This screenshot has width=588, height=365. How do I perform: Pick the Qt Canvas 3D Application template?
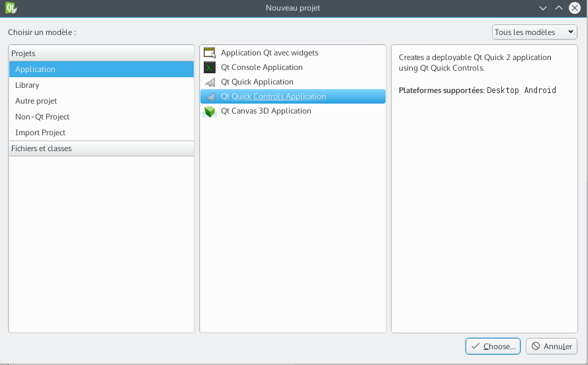(x=293, y=111)
